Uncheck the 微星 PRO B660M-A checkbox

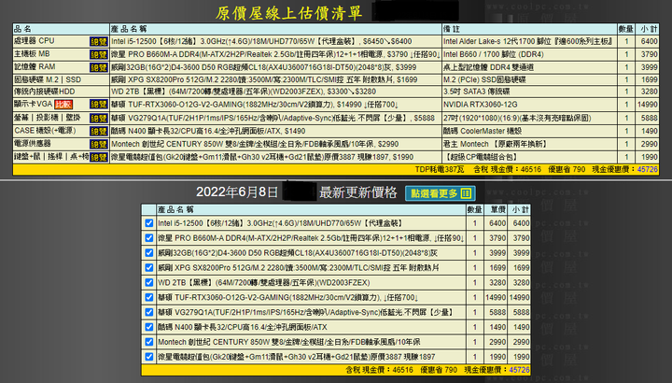(x=148, y=238)
